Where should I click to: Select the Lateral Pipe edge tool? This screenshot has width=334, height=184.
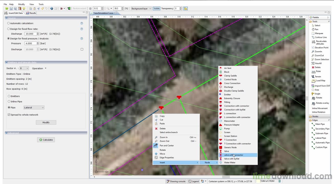(320, 138)
